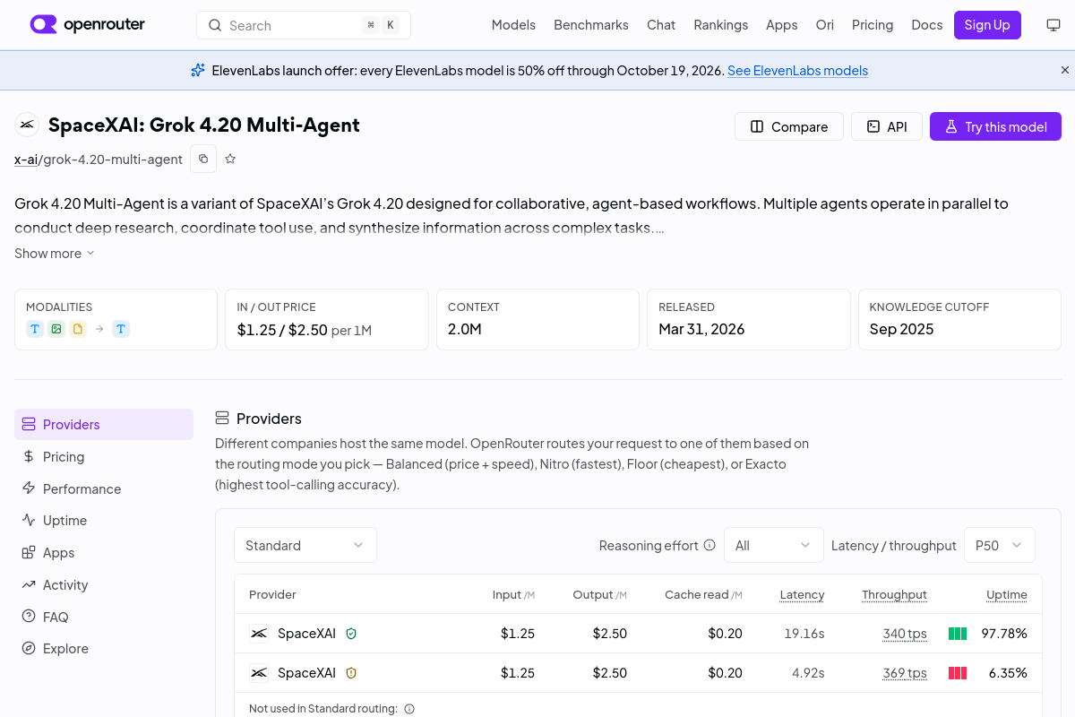This screenshot has width=1075, height=717.
Task: Click the red uptime bars indicator
Action: [958, 673]
